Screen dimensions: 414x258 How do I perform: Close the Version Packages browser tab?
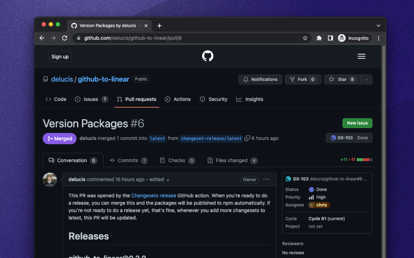pyautogui.click(x=146, y=26)
